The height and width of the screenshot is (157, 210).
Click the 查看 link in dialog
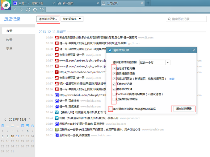(172, 79)
